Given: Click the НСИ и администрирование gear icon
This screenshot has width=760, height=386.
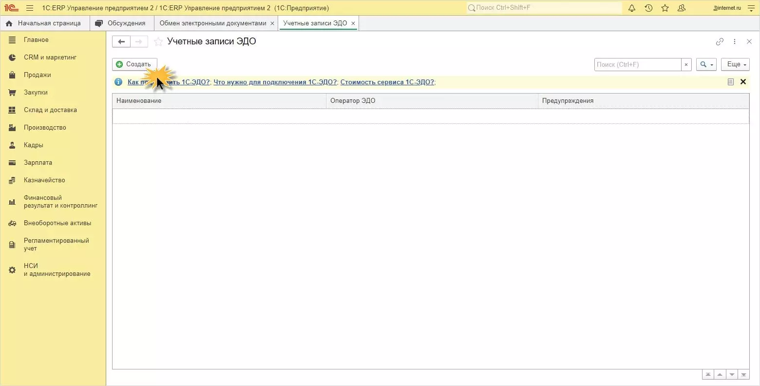Looking at the screenshot, I should 12,270.
